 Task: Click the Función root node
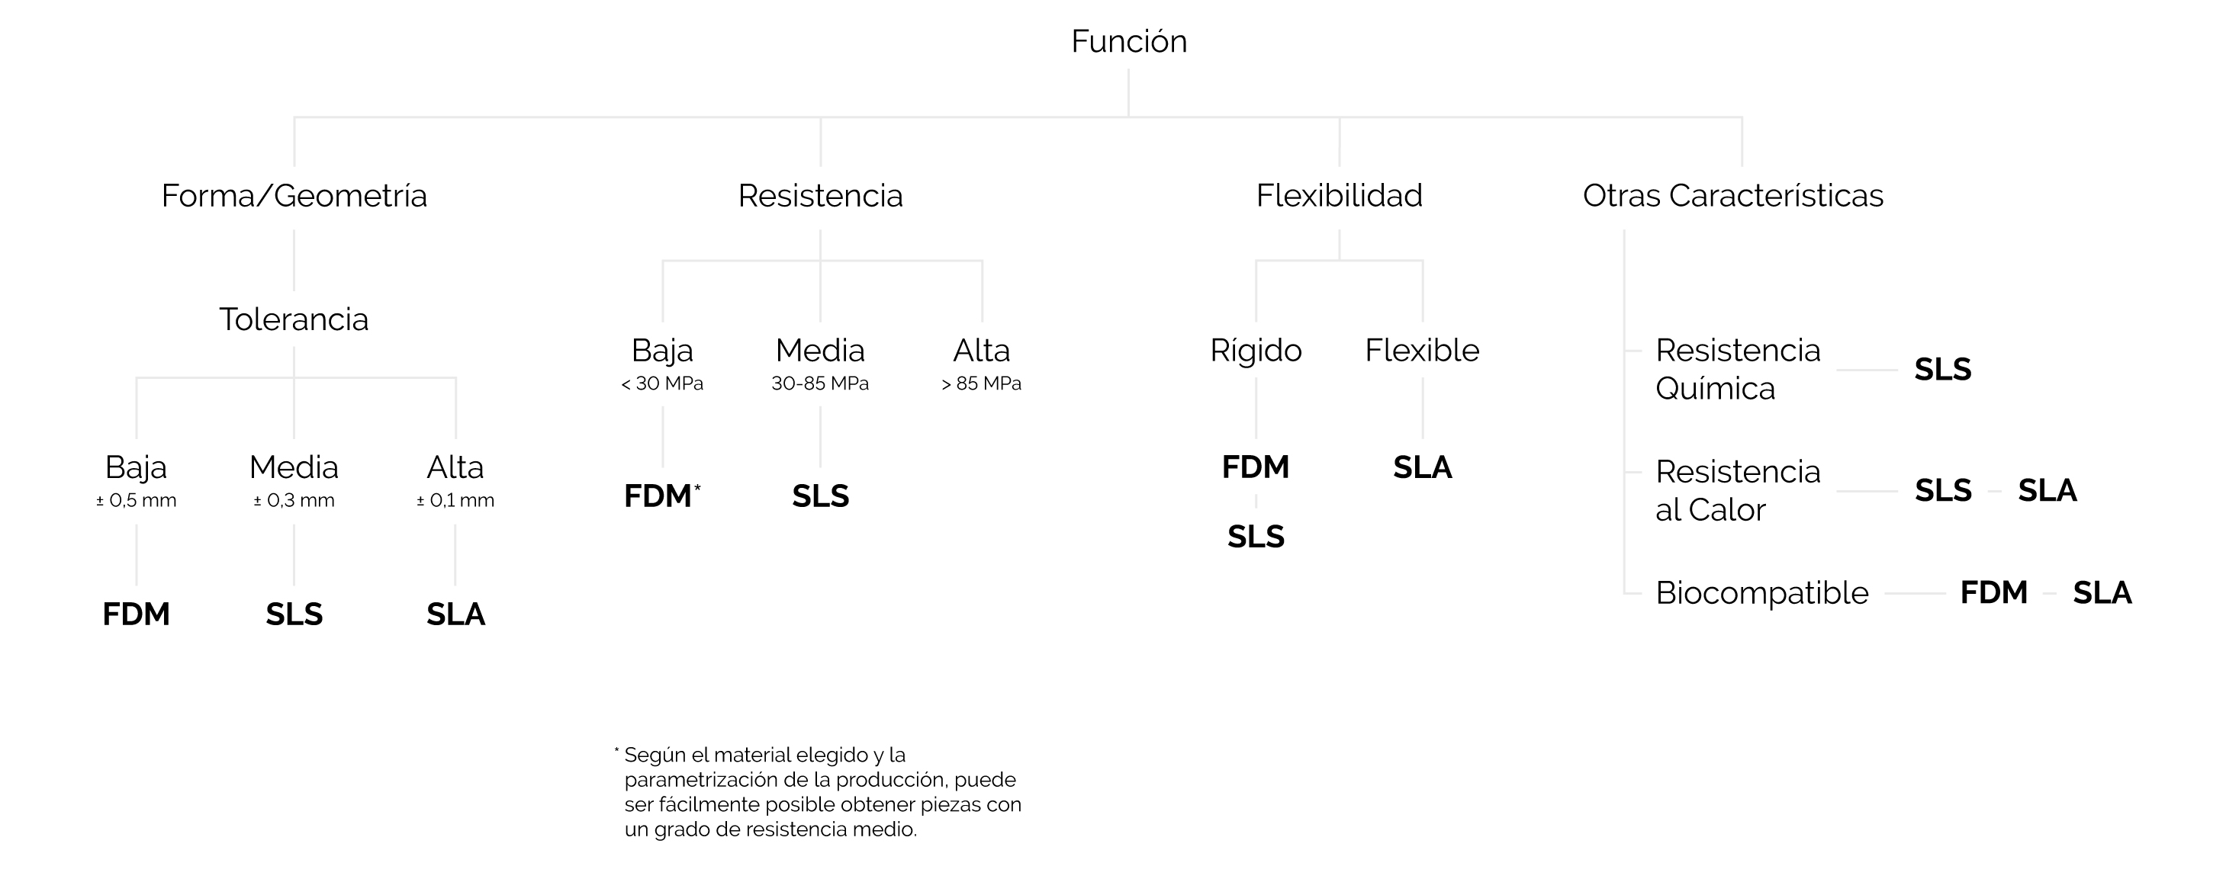pyautogui.click(x=1128, y=41)
